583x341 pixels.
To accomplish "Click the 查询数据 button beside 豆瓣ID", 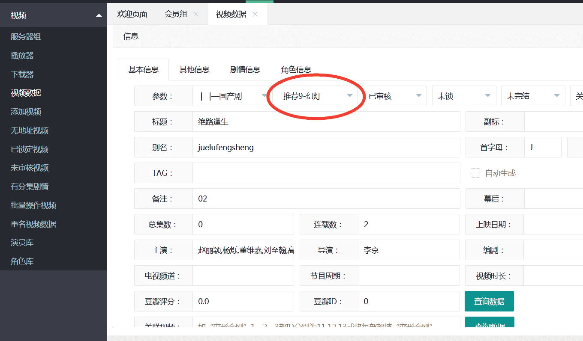I will click(x=489, y=301).
